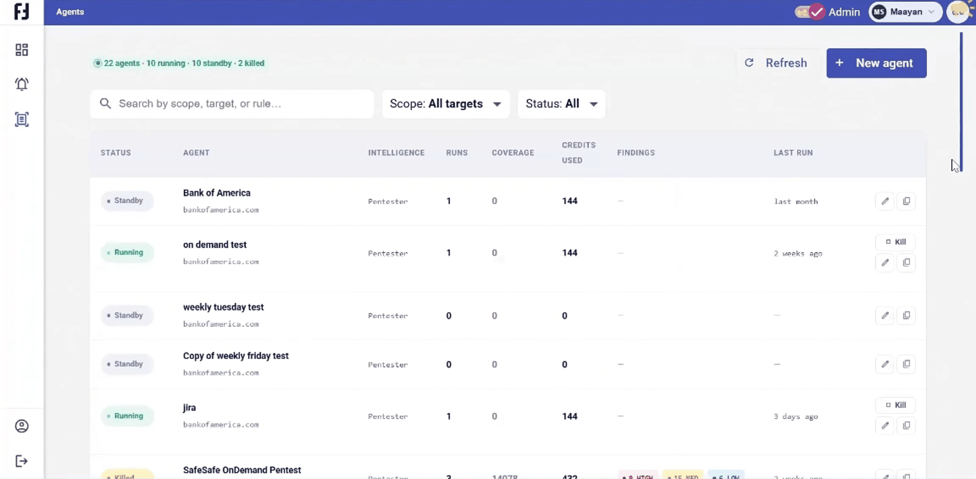Click the jira agent name

pos(189,408)
